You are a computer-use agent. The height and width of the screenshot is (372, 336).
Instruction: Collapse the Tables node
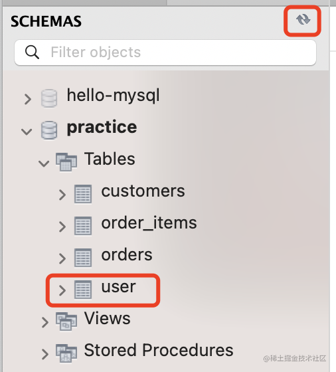(44, 163)
